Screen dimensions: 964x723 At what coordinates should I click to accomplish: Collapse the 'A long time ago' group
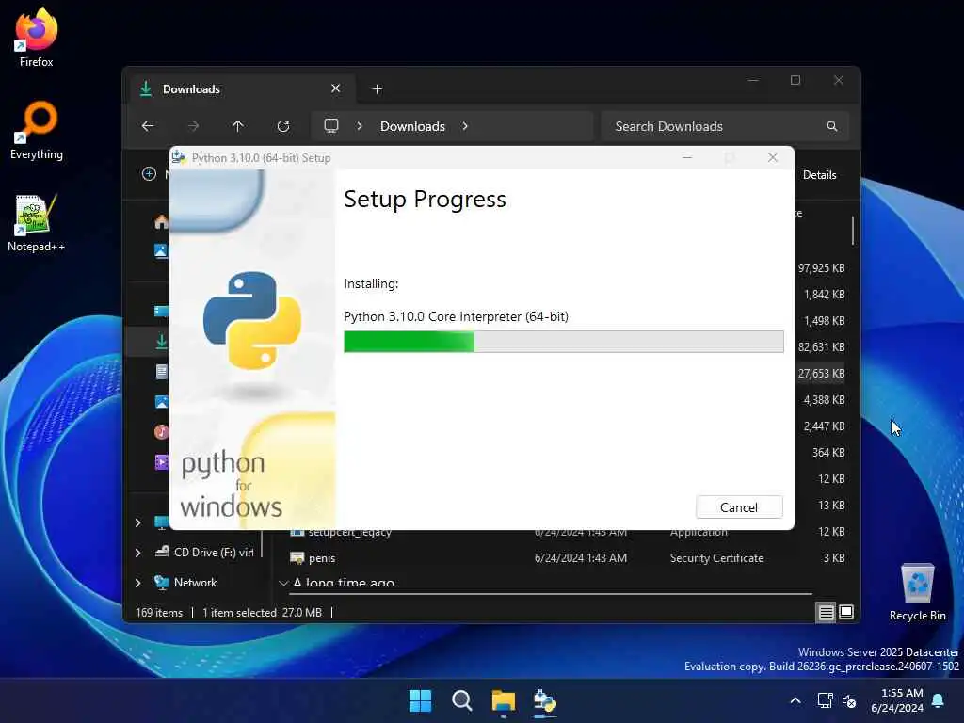click(283, 582)
